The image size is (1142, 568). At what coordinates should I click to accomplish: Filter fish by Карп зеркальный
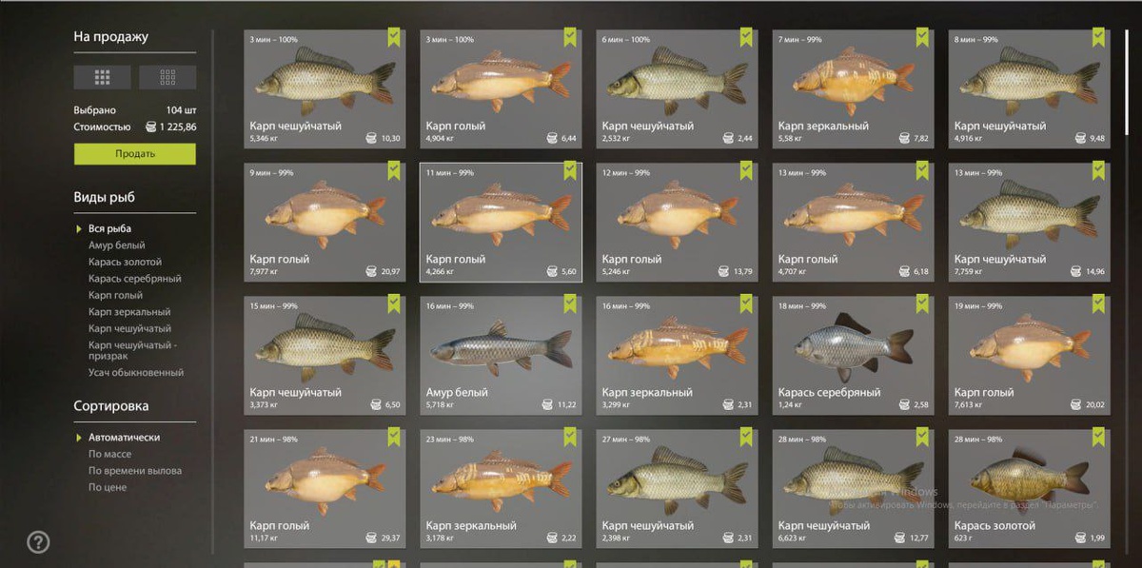click(x=129, y=312)
